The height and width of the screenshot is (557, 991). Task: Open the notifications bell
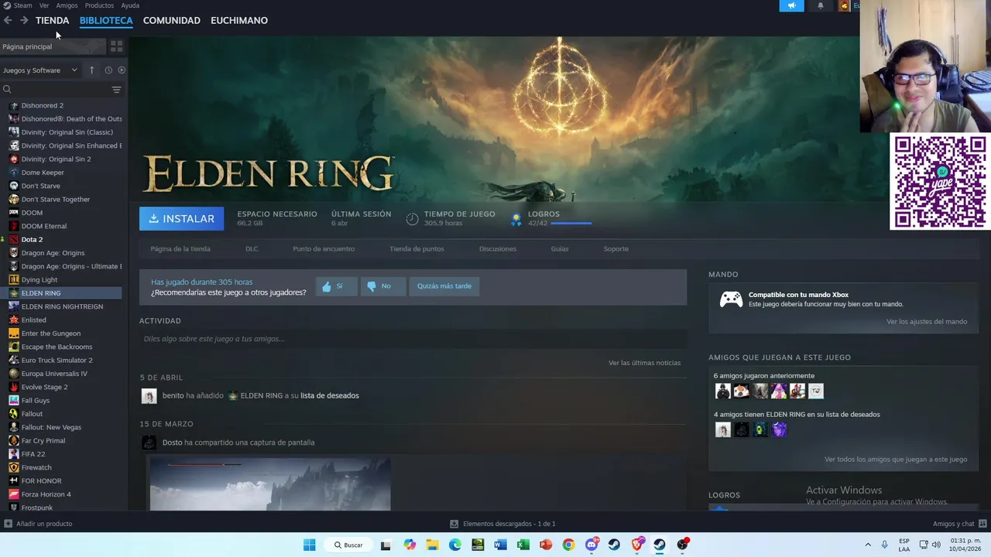click(821, 5)
